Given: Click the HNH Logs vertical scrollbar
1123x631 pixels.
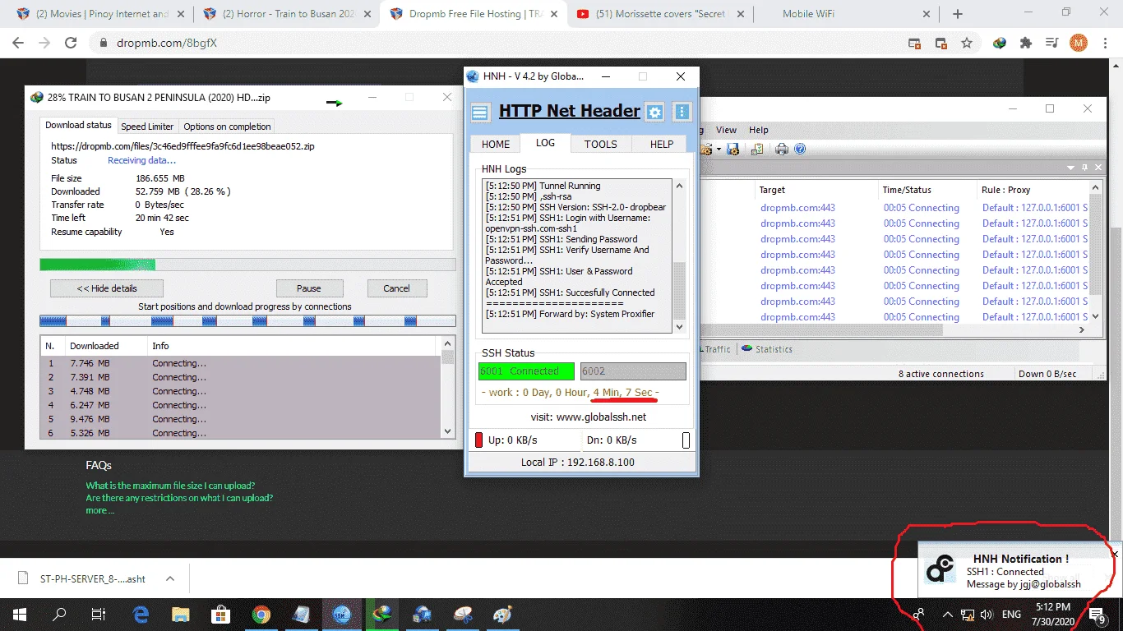Looking at the screenshot, I should coord(679,256).
